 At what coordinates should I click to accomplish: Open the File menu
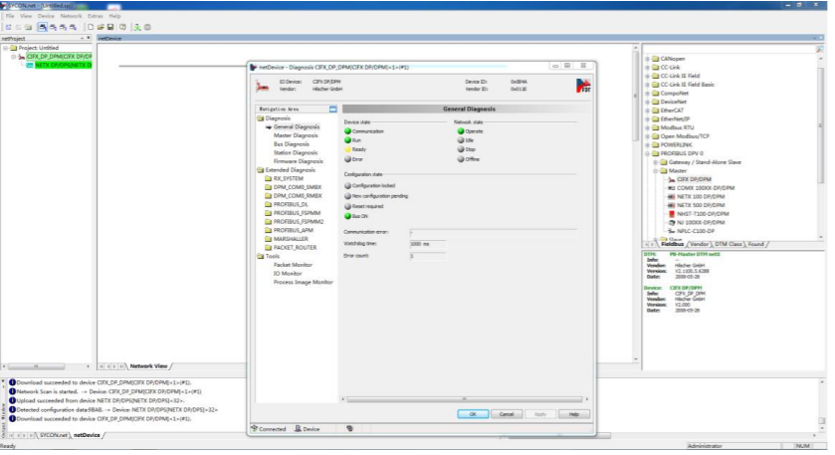point(10,17)
